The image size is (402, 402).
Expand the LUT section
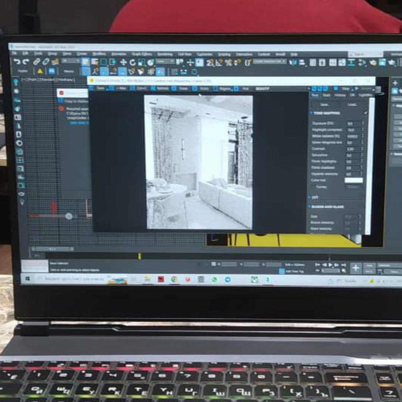(x=310, y=197)
